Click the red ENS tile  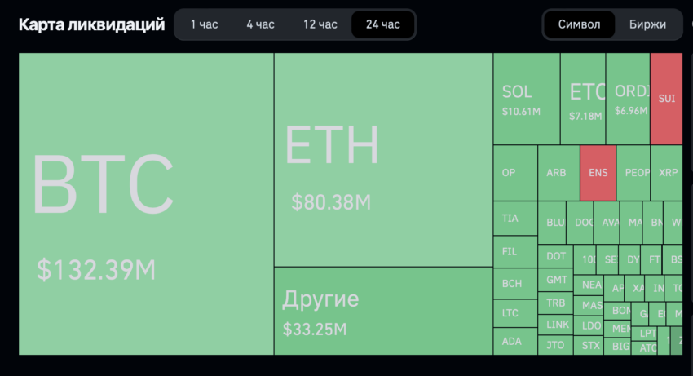tap(598, 173)
